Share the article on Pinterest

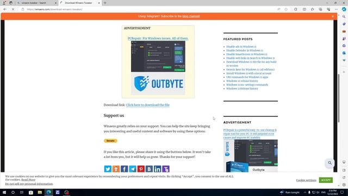[141, 169]
